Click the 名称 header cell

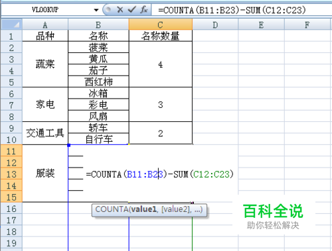98,36
